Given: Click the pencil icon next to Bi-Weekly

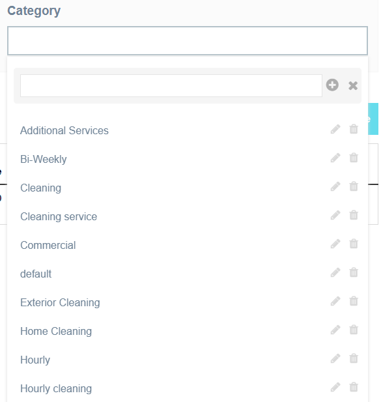Looking at the screenshot, I should [335, 158].
